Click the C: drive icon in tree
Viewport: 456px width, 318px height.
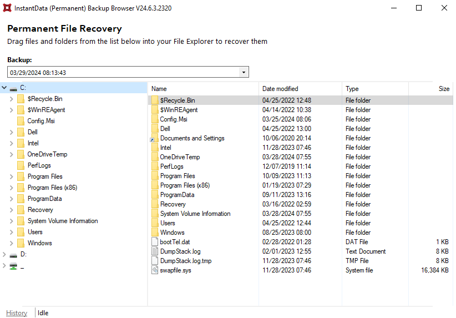[x=13, y=88]
